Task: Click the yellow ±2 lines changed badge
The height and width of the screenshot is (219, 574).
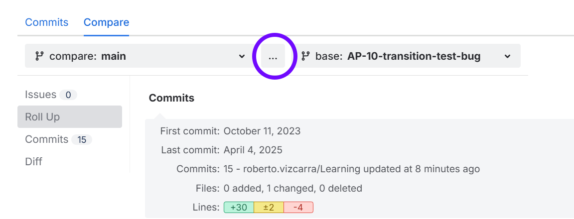Action: pos(269,208)
